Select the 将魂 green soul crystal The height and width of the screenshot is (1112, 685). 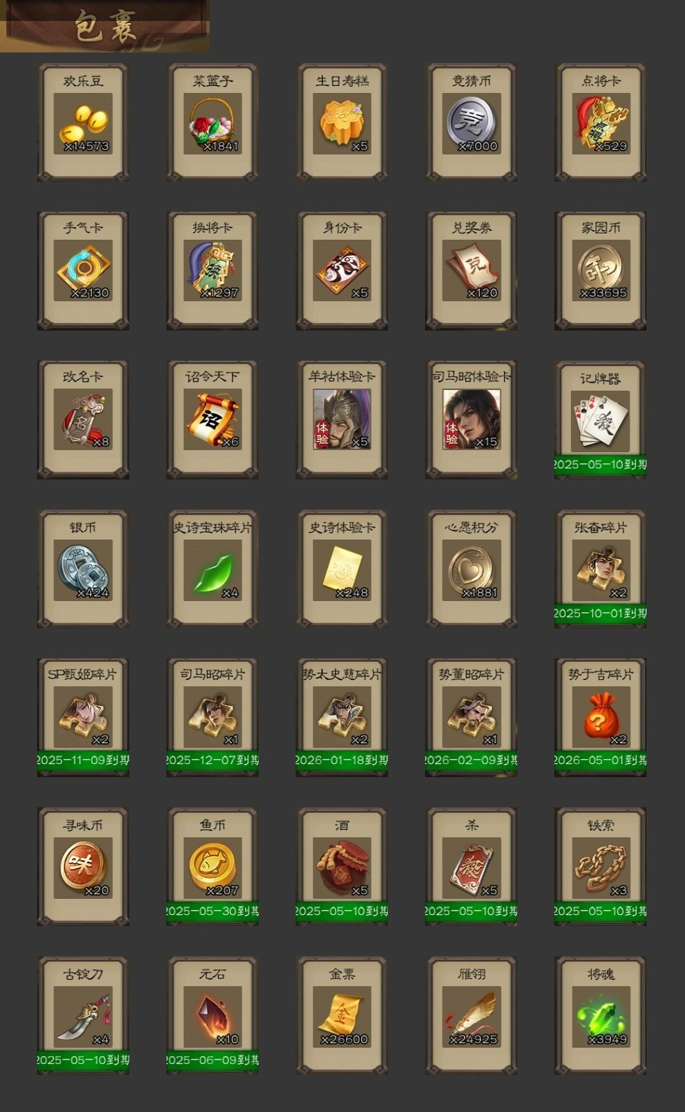(600, 1016)
